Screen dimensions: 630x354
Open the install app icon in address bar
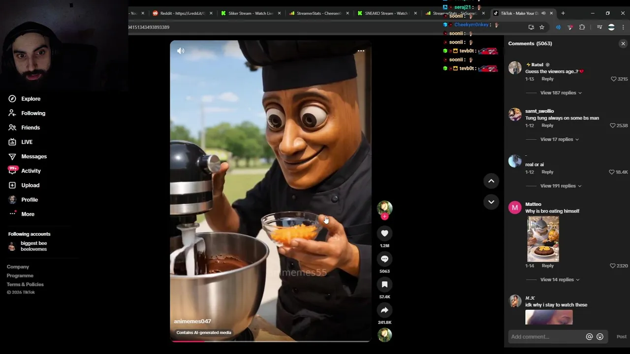click(531, 27)
